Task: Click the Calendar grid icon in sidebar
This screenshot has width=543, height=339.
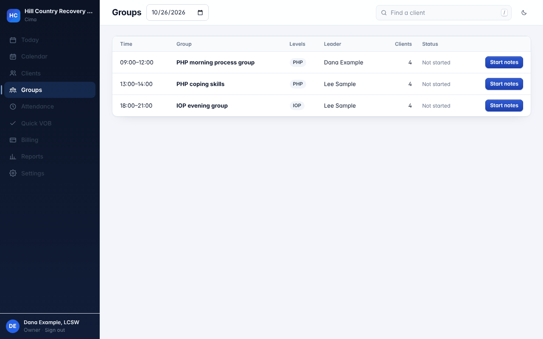Action: point(13,56)
